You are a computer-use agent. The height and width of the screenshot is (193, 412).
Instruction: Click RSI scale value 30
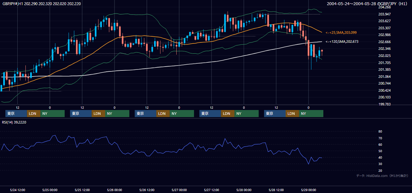point(380,164)
